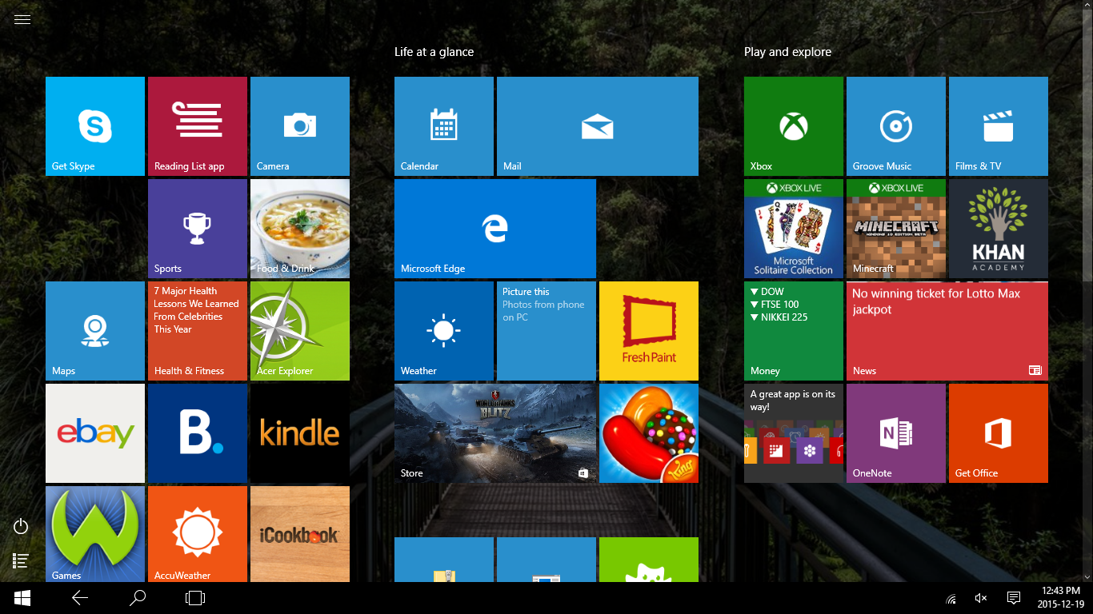
Task: Open the Reading List app tile
Action: pyautogui.click(x=198, y=126)
